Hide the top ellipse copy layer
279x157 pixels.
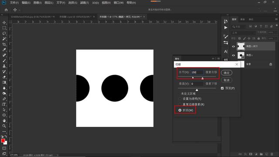click(233, 47)
